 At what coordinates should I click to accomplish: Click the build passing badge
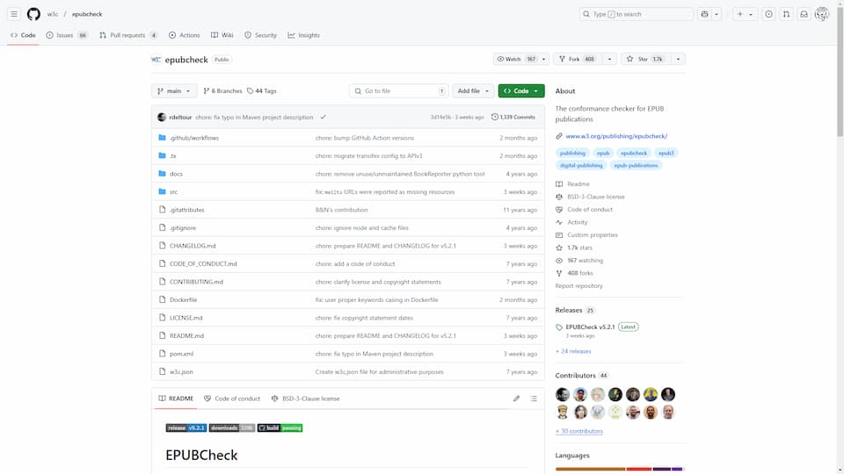pos(280,427)
